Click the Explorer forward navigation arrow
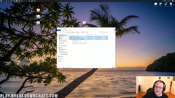The height and width of the screenshot is (98, 175). [x=60, y=32]
